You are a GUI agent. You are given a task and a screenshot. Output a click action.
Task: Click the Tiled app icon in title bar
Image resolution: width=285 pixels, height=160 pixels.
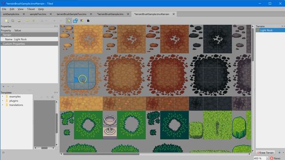tap(3, 4)
